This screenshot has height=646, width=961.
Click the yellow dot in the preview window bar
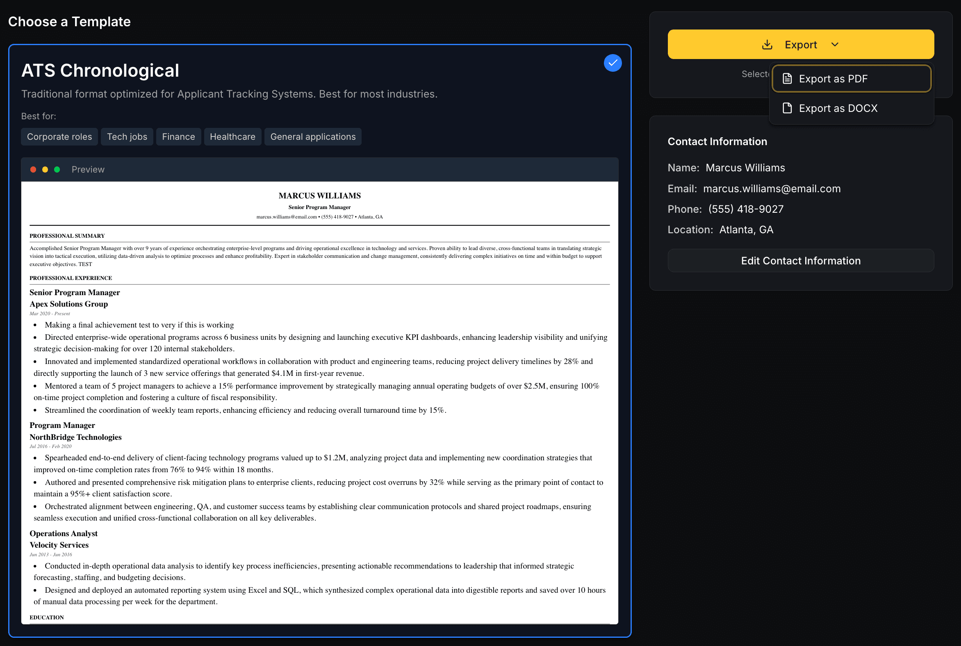[x=46, y=169]
